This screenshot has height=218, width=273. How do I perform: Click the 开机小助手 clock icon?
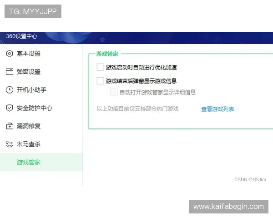coord(10,90)
